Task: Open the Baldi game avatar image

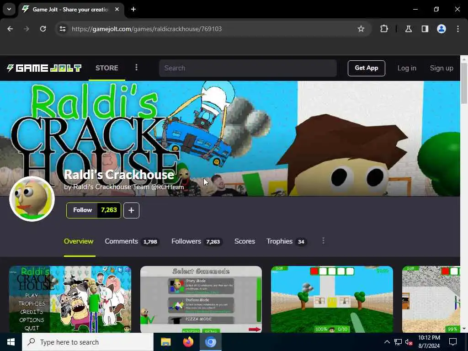Action: pos(32,199)
